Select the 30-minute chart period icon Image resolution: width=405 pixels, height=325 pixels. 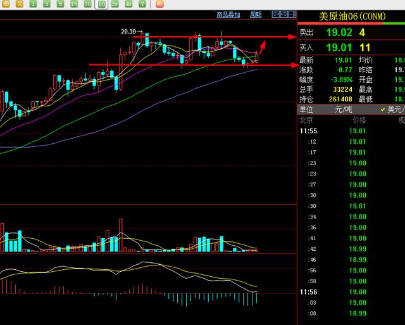point(87,4)
